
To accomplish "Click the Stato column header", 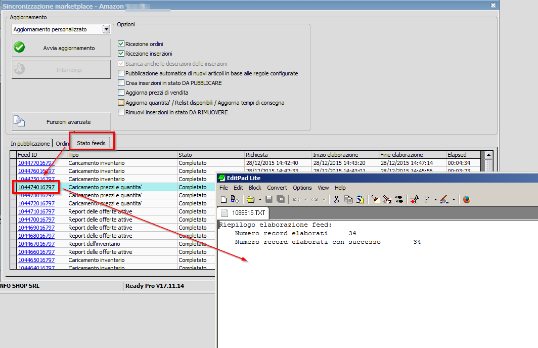I will tap(211, 155).
